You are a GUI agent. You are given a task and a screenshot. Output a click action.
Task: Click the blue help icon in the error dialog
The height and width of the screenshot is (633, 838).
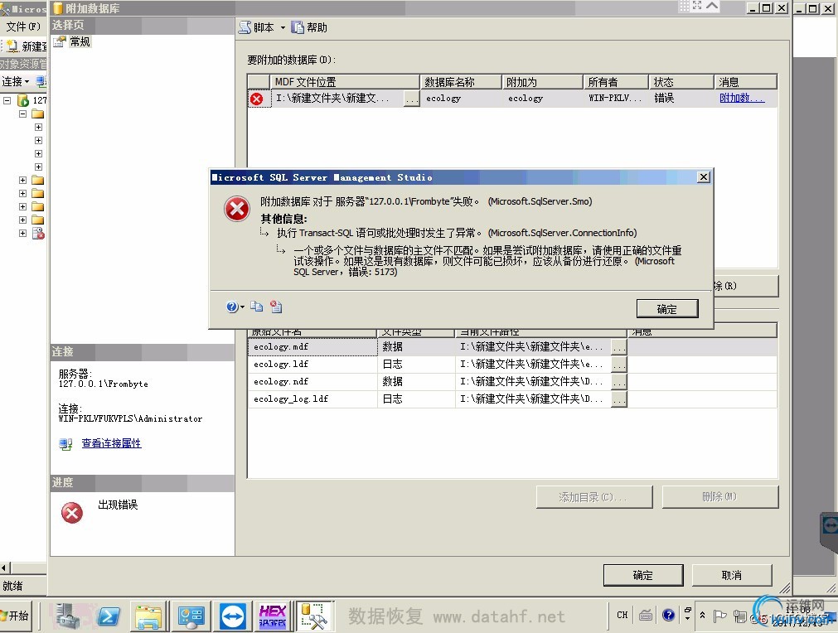231,307
